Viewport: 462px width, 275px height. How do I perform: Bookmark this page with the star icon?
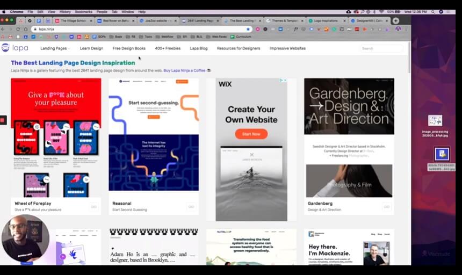[248, 29]
